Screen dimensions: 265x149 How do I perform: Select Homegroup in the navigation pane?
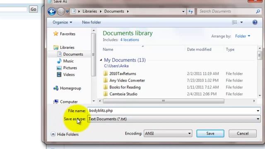[70, 88]
